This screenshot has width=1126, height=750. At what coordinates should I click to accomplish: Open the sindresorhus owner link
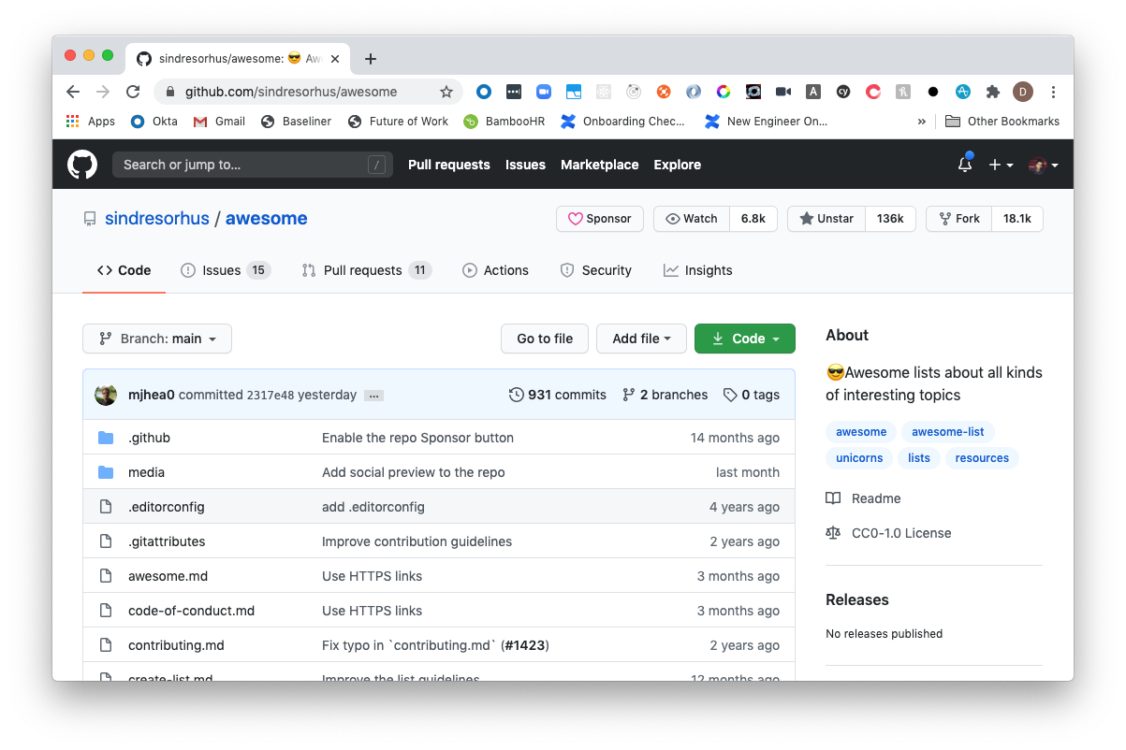(x=157, y=219)
